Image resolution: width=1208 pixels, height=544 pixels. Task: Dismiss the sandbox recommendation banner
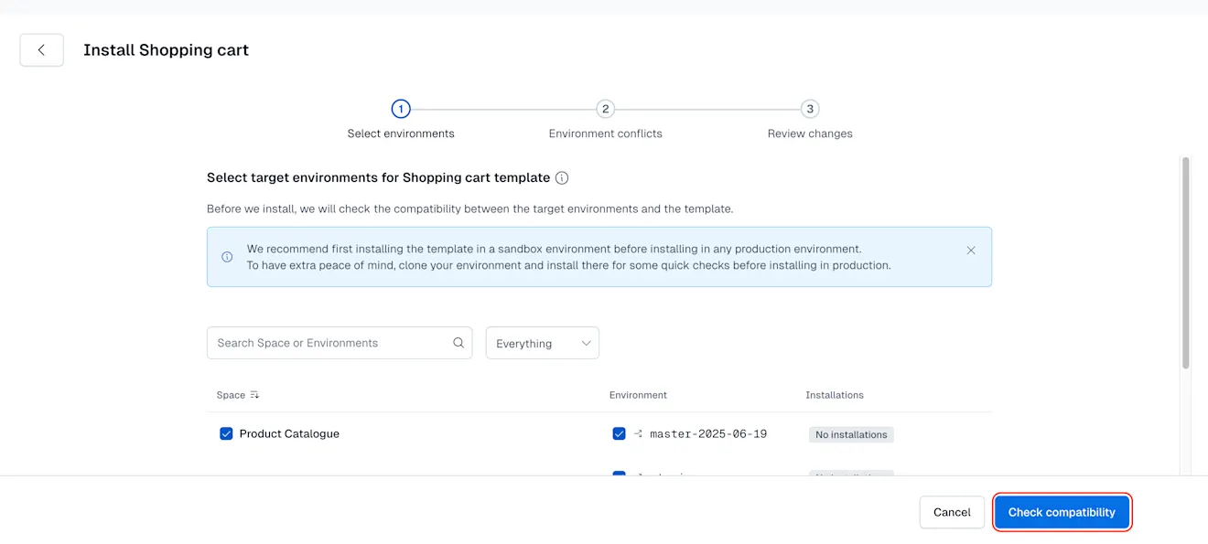[970, 249]
